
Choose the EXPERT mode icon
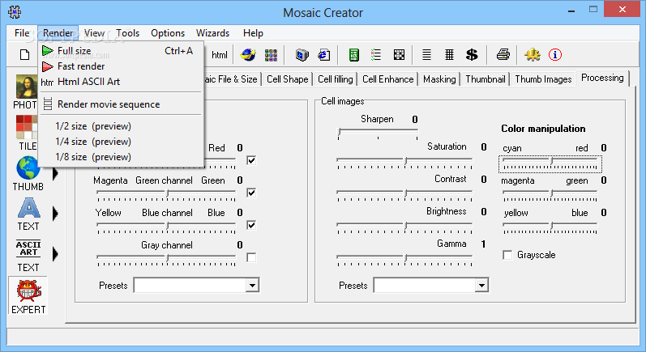point(27,294)
